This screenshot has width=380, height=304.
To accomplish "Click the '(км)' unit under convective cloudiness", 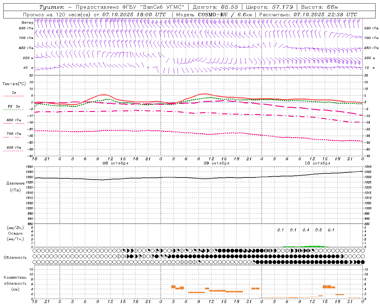I will click(x=15, y=289).
